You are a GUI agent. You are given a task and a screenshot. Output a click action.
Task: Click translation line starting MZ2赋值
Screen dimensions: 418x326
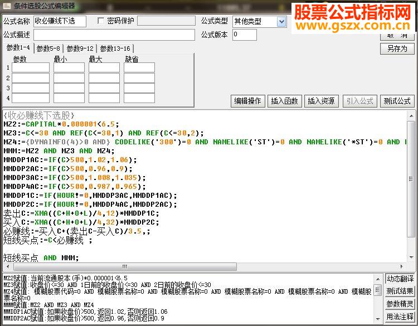[x=66, y=278]
